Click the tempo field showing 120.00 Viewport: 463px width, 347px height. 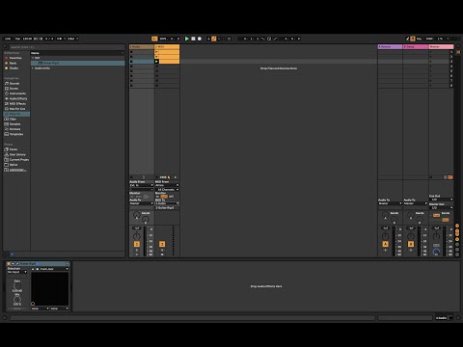tap(27, 39)
